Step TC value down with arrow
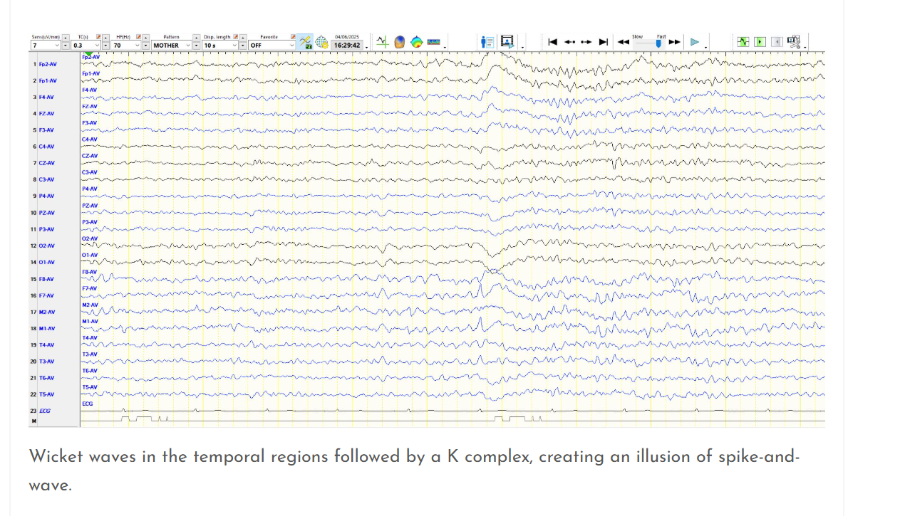The width and height of the screenshot is (905, 516). pos(106,46)
